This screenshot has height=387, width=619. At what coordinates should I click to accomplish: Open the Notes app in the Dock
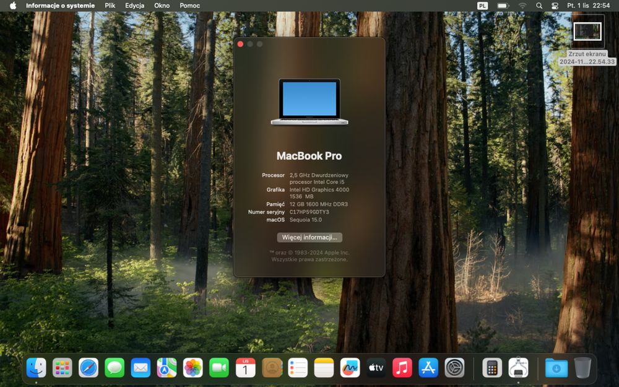pos(324,368)
